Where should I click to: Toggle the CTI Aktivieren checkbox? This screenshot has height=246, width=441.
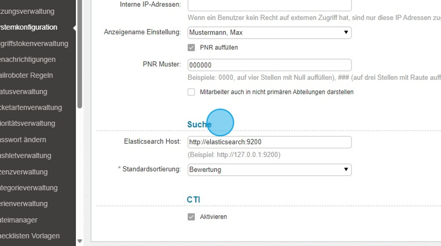pyautogui.click(x=192, y=217)
